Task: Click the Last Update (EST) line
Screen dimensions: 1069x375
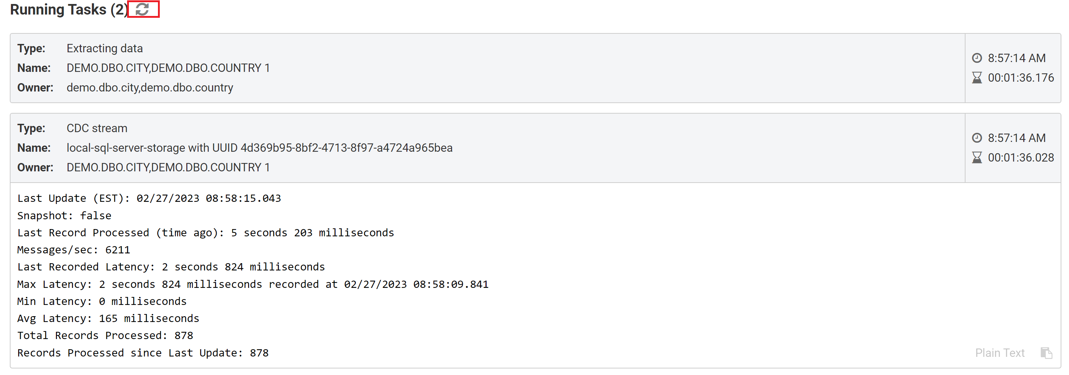Action: coord(149,198)
